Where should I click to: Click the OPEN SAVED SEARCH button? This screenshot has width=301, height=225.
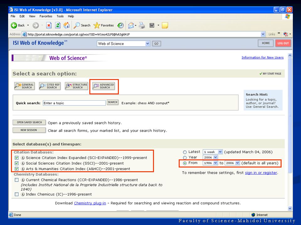tap(29, 122)
